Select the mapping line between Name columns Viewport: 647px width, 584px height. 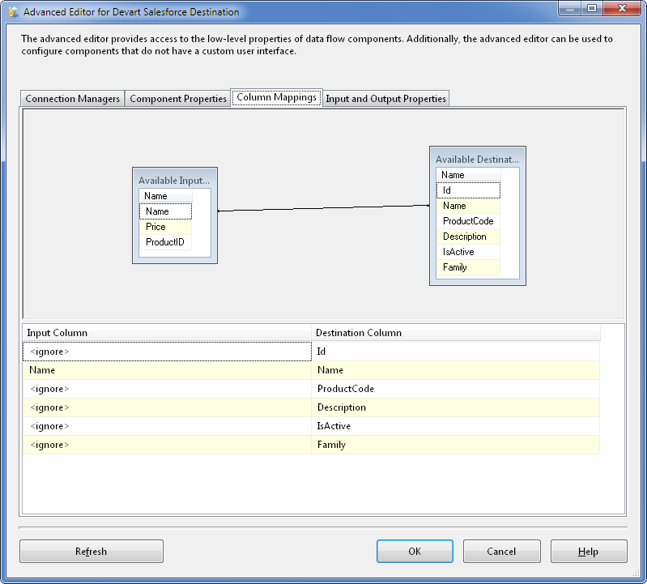[x=323, y=208]
